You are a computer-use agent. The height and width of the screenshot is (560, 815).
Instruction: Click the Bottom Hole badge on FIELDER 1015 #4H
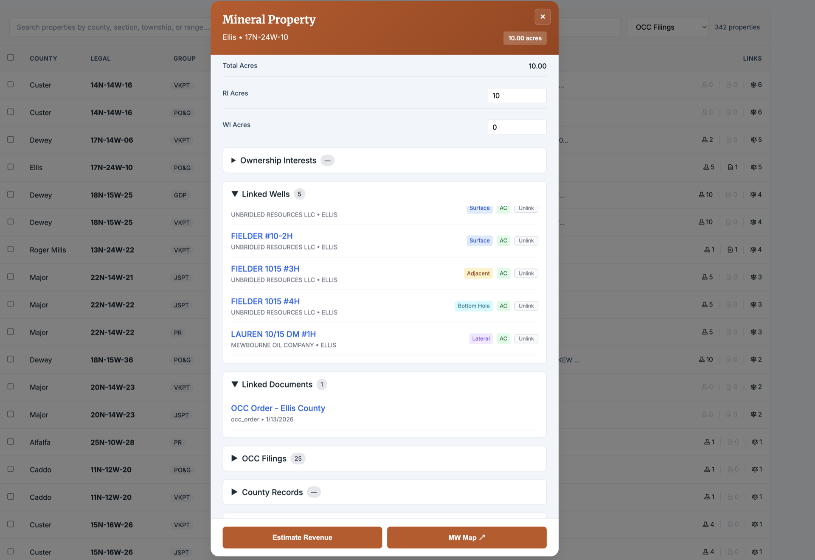pos(473,306)
